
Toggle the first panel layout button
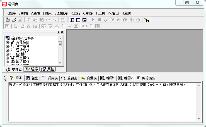(x=72, y=20)
